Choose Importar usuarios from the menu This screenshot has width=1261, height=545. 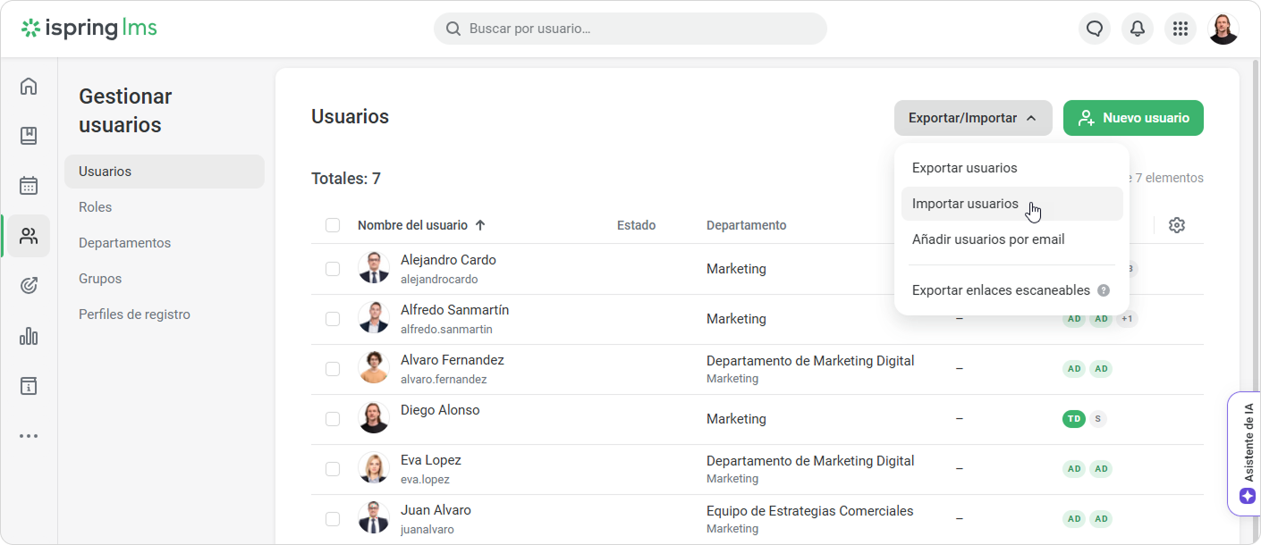[x=965, y=204]
